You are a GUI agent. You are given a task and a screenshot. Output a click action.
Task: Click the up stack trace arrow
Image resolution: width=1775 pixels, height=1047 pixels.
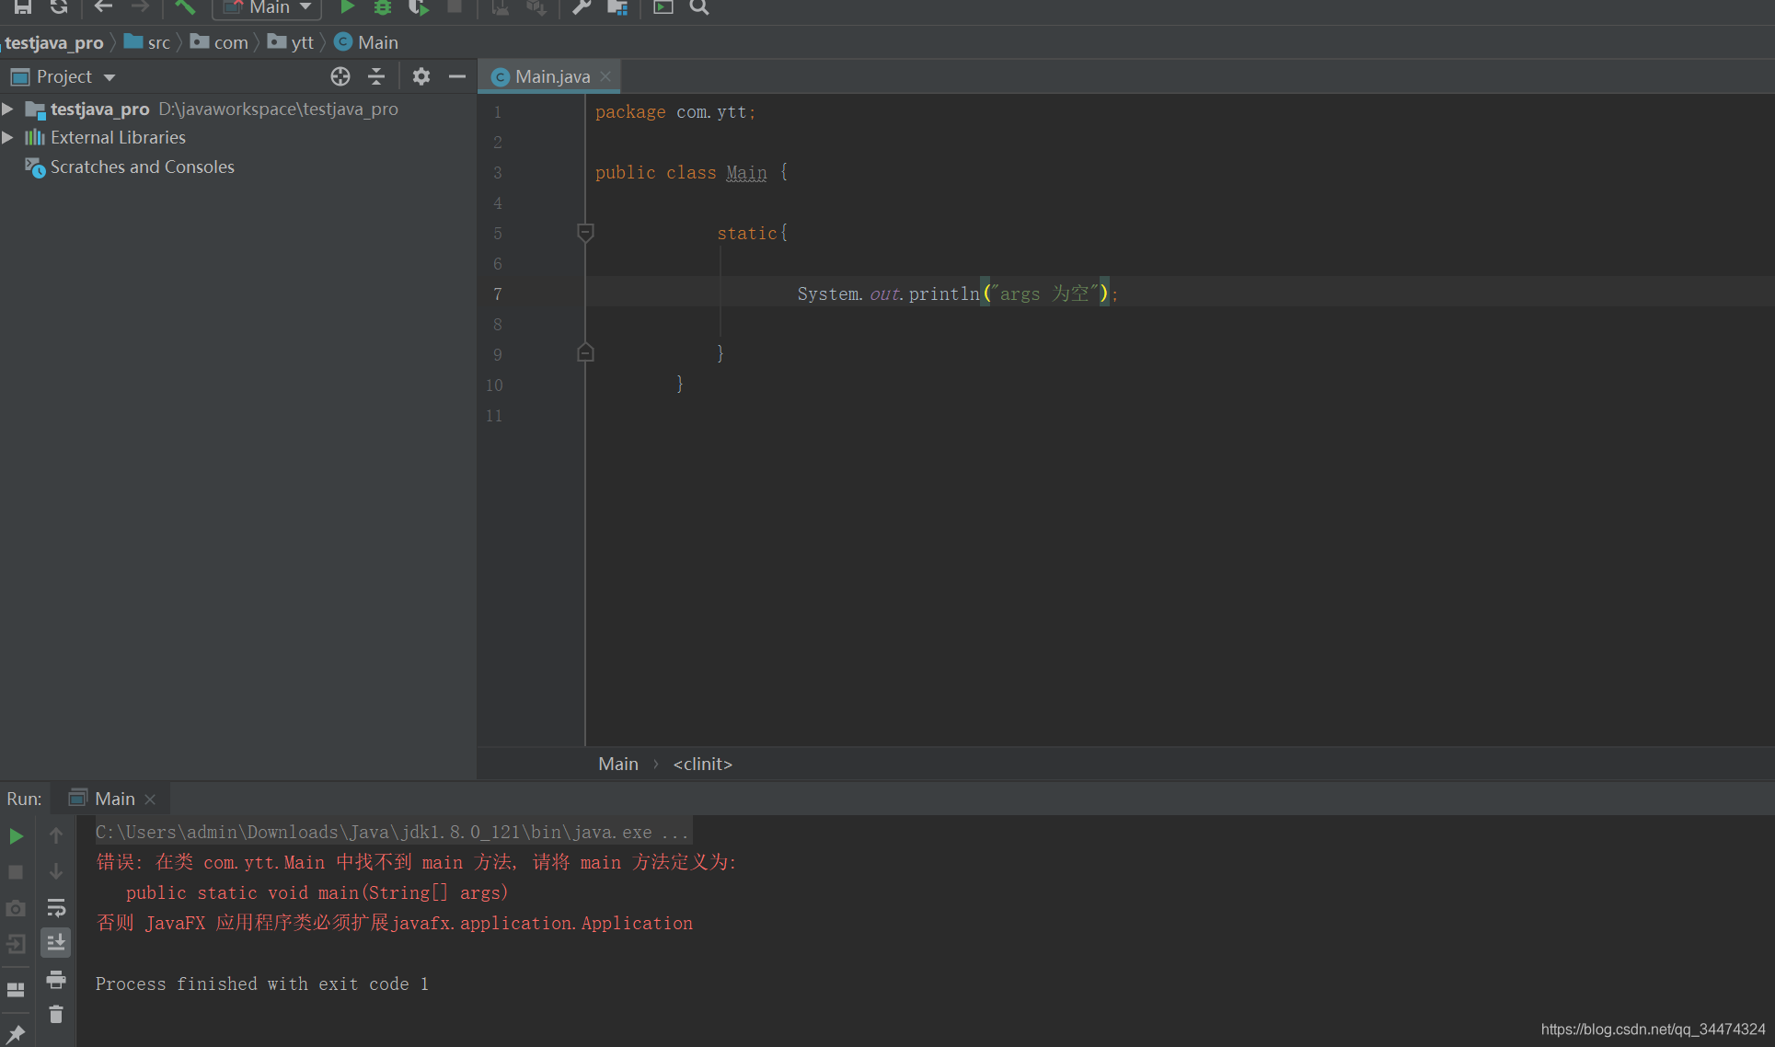click(x=56, y=835)
